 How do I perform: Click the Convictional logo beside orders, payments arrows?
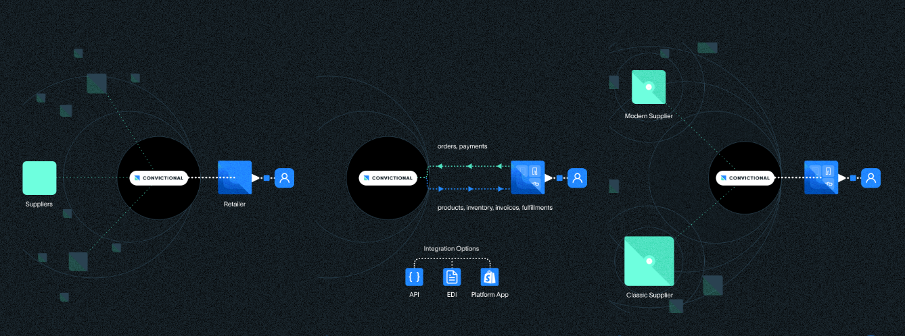(x=387, y=178)
